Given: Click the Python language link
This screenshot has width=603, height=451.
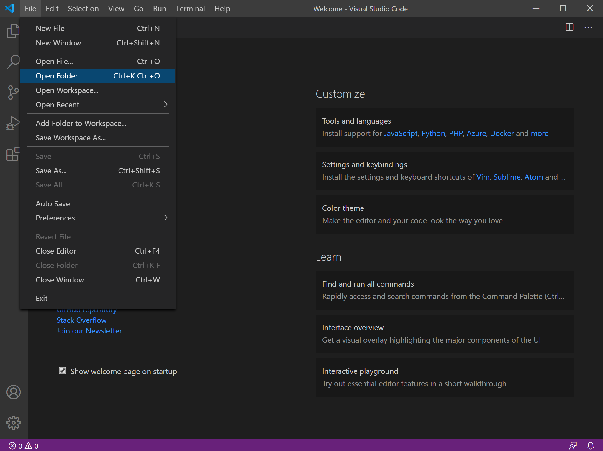Looking at the screenshot, I should [x=433, y=133].
